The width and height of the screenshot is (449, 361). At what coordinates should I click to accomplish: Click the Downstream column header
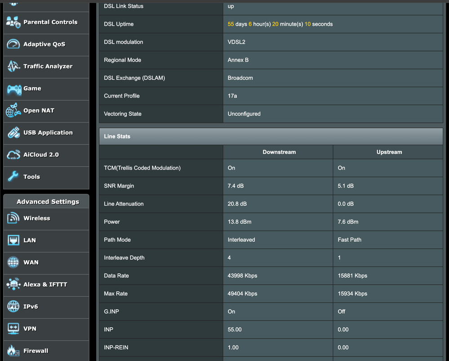click(279, 152)
